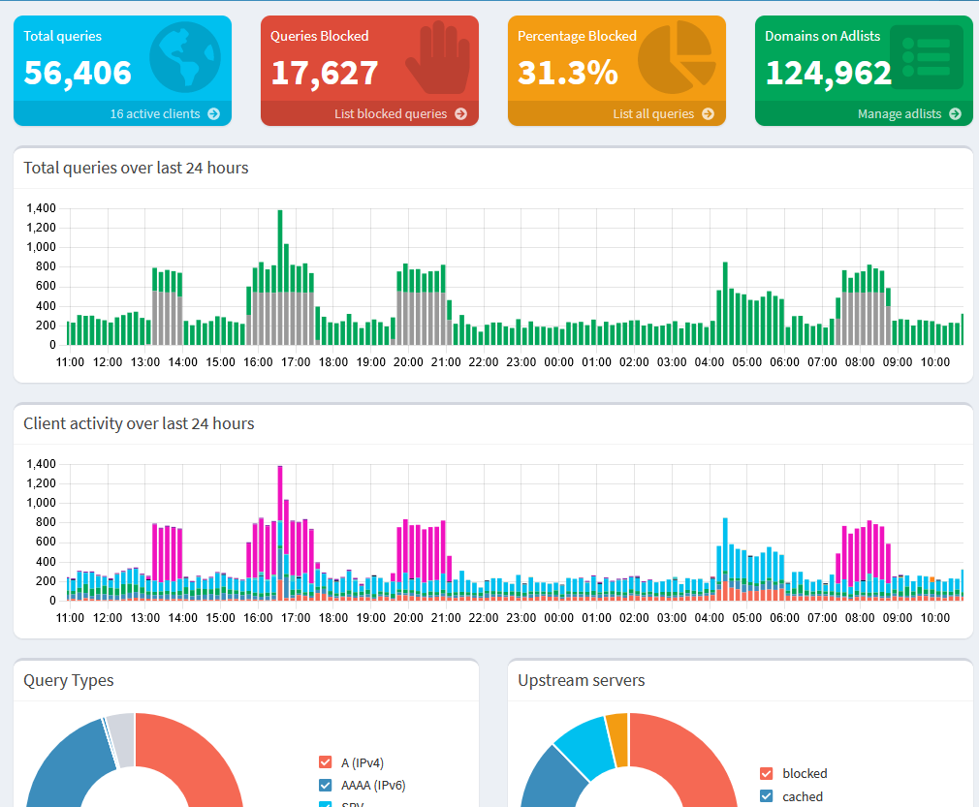
Task: Toggle the 'blocked' upstream legend checkbox
Action: 767,773
